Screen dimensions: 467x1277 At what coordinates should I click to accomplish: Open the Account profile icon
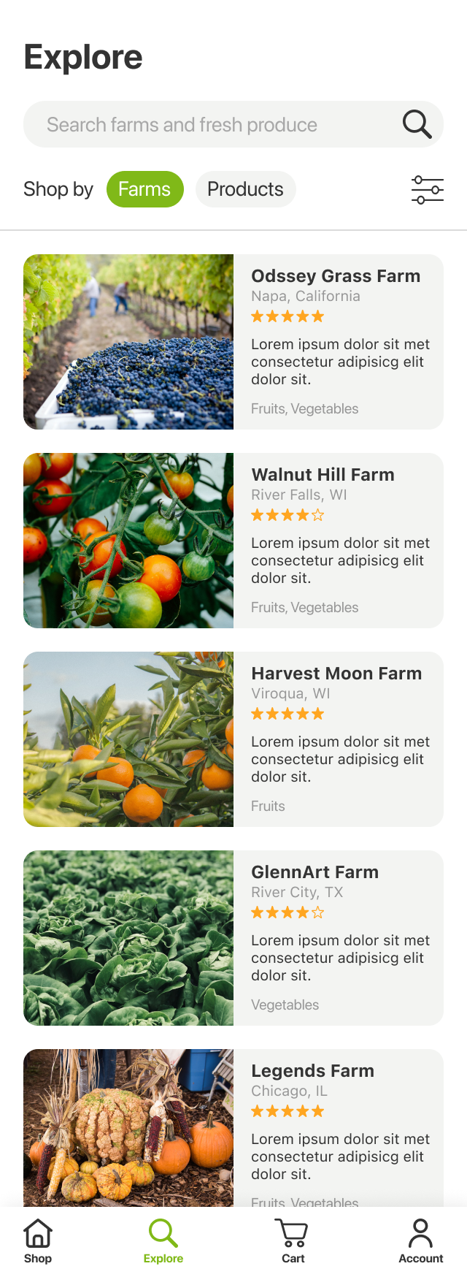click(x=420, y=1233)
